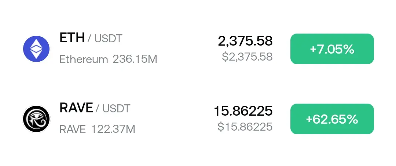This screenshot has width=396, height=166.
Task: Click the Ethereum coin logo icon
Action: (36, 49)
